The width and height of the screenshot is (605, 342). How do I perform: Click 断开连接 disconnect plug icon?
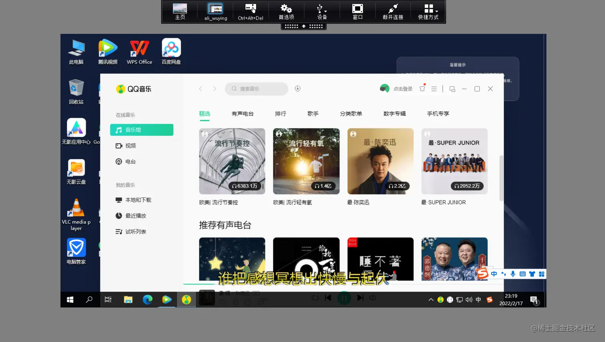pos(393,12)
